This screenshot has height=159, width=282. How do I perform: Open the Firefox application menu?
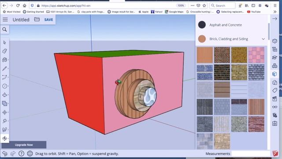click(x=275, y=6)
